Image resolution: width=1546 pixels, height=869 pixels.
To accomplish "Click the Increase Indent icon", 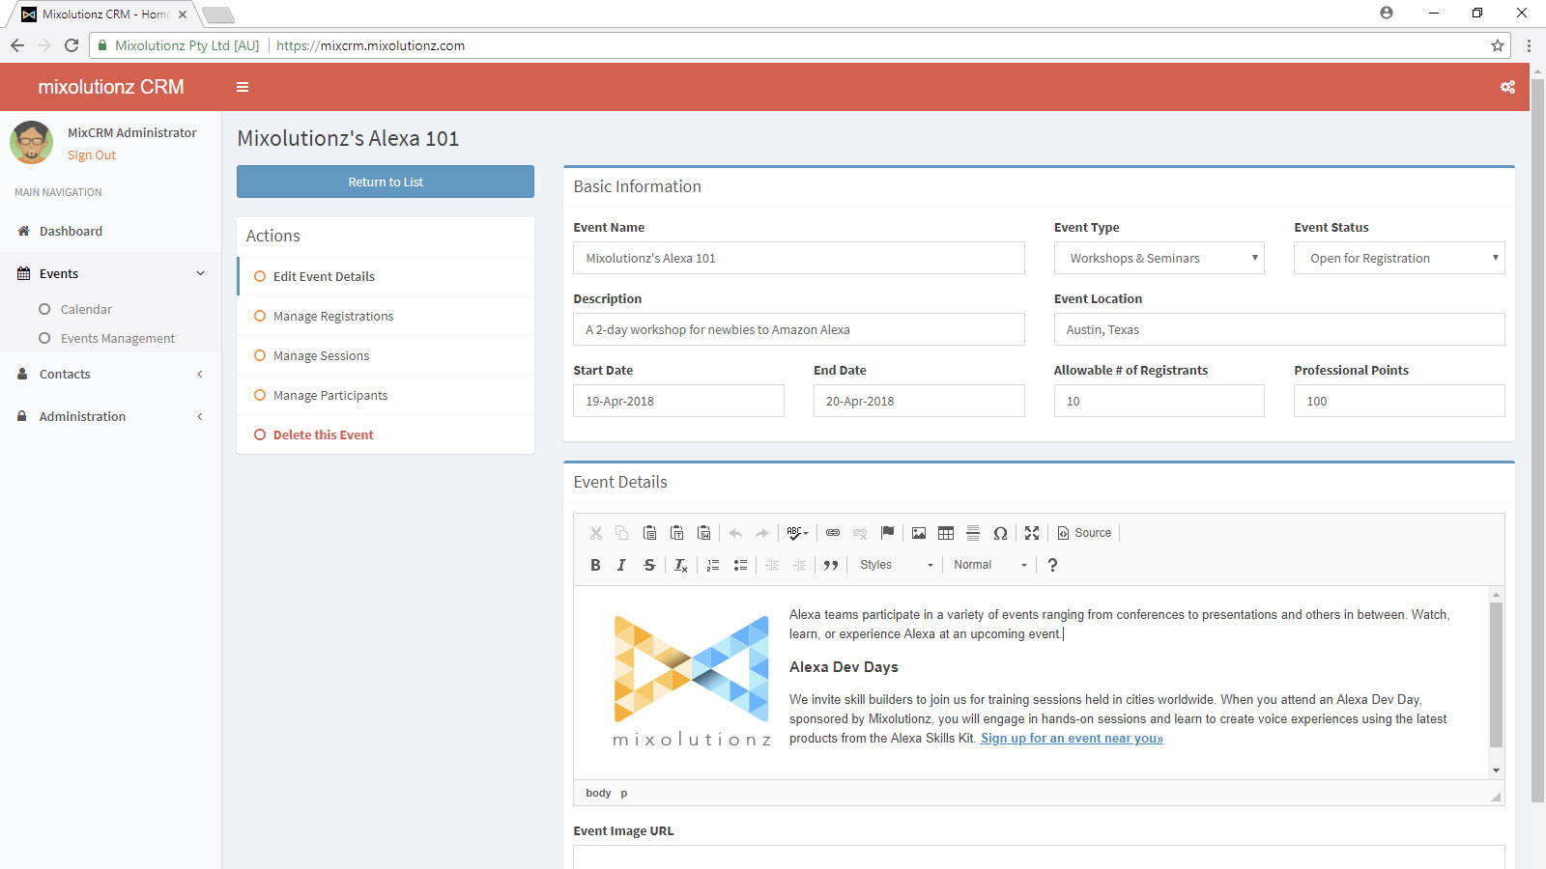I will click(x=799, y=565).
